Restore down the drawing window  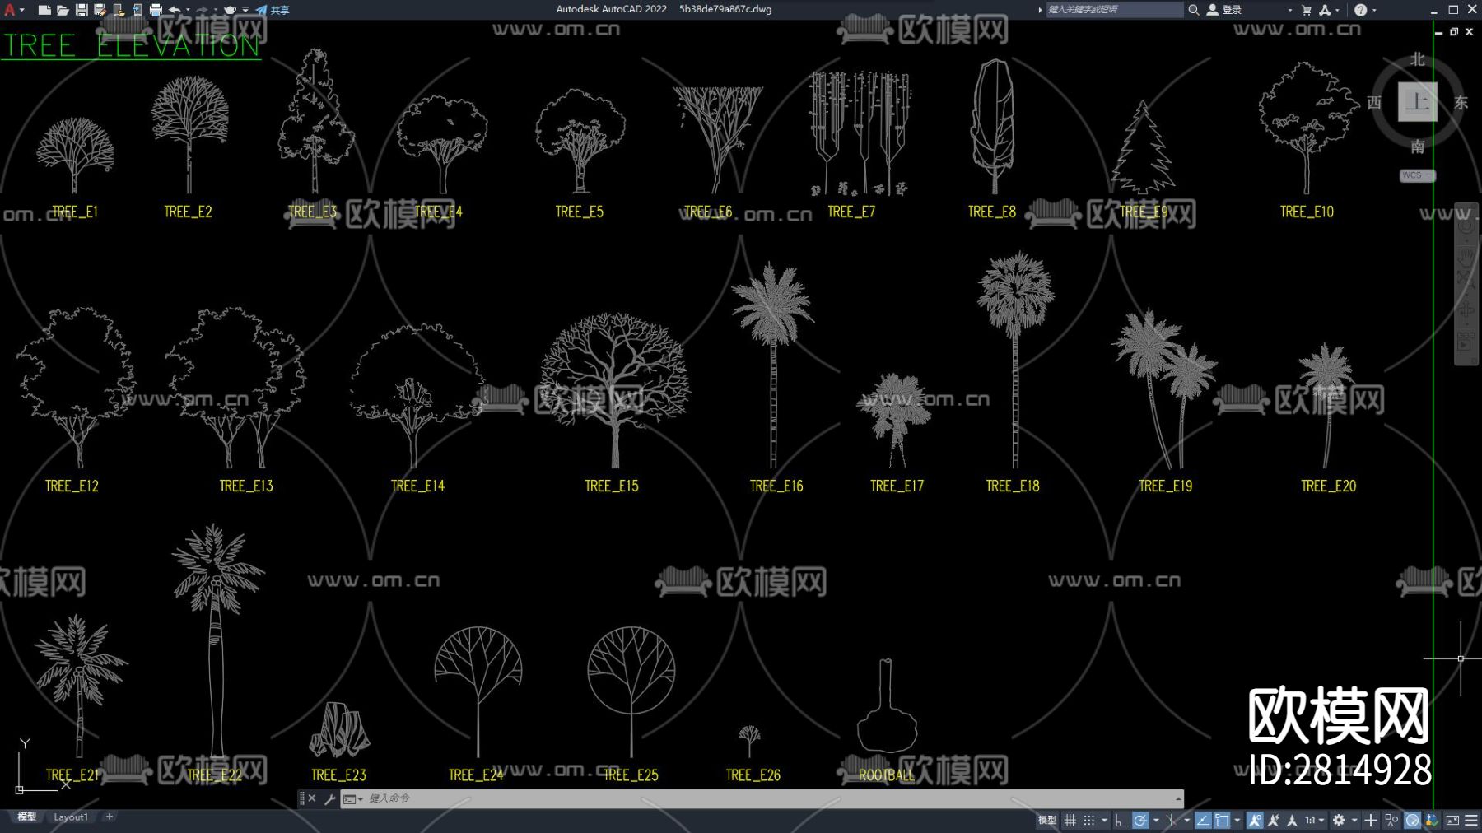(1454, 31)
